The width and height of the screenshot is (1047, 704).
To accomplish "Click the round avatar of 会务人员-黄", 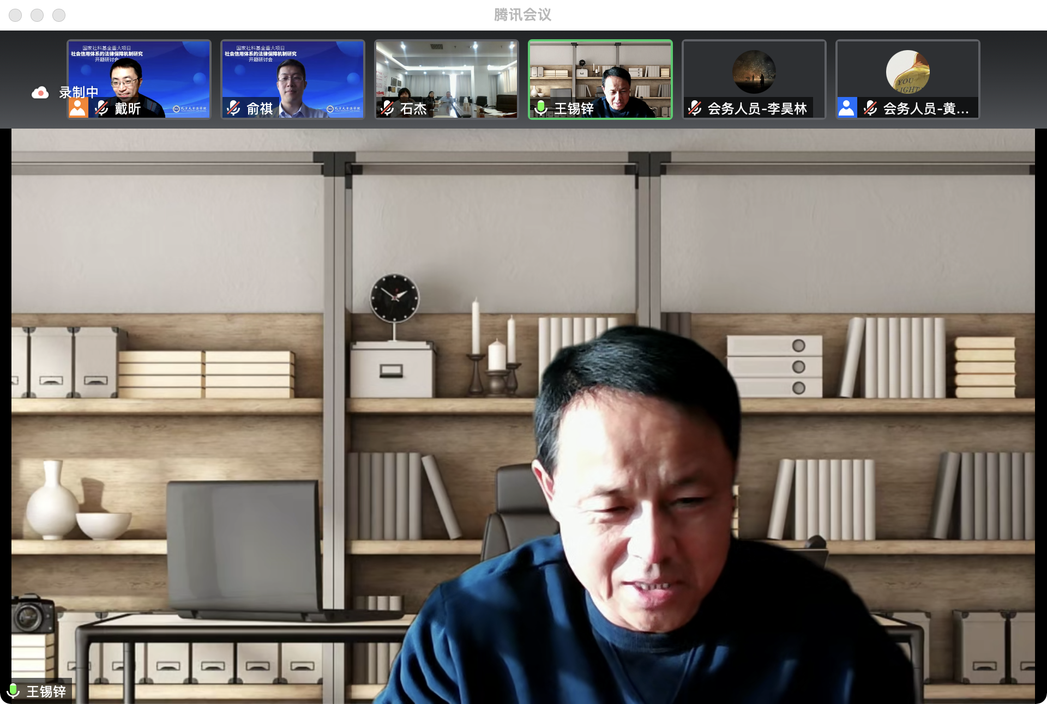I will coord(908,71).
